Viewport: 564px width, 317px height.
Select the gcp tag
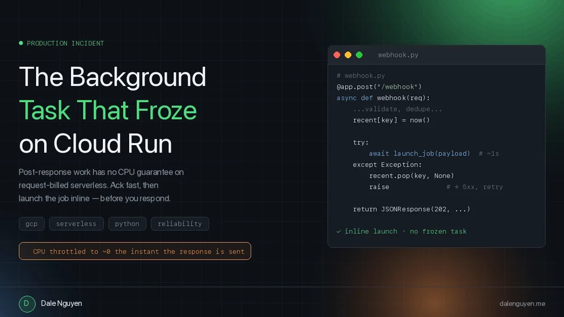coord(31,224)
